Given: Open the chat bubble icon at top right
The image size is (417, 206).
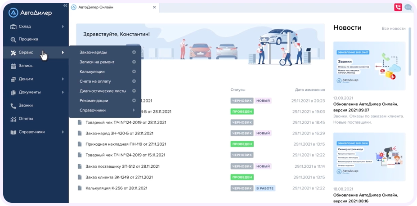Looking at the screenshot, I should 408,7.
